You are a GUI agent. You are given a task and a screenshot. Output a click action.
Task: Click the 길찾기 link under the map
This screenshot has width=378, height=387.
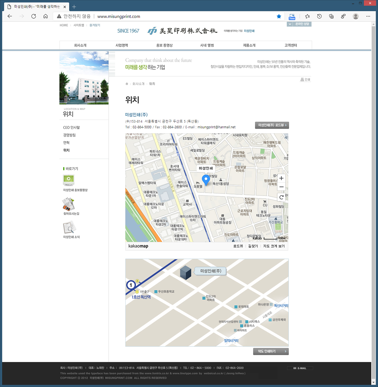tap(253, 246)
